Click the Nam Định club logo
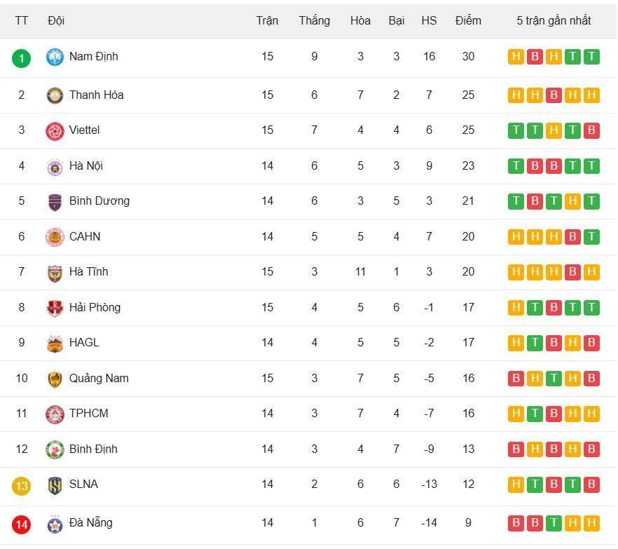Image resolution: width=618 pixels, height=549 pixels. (55, 57)
